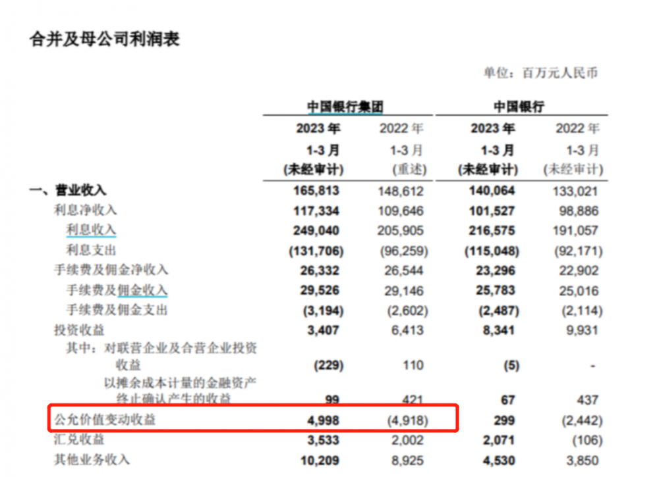Select the 中国银行集团 column header

(x=345, y=107)
